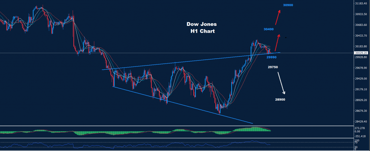Viewport: 370px width, 151px height.
Task: Click the 30433.70 price axis value
Action: [x=361, y=36]
